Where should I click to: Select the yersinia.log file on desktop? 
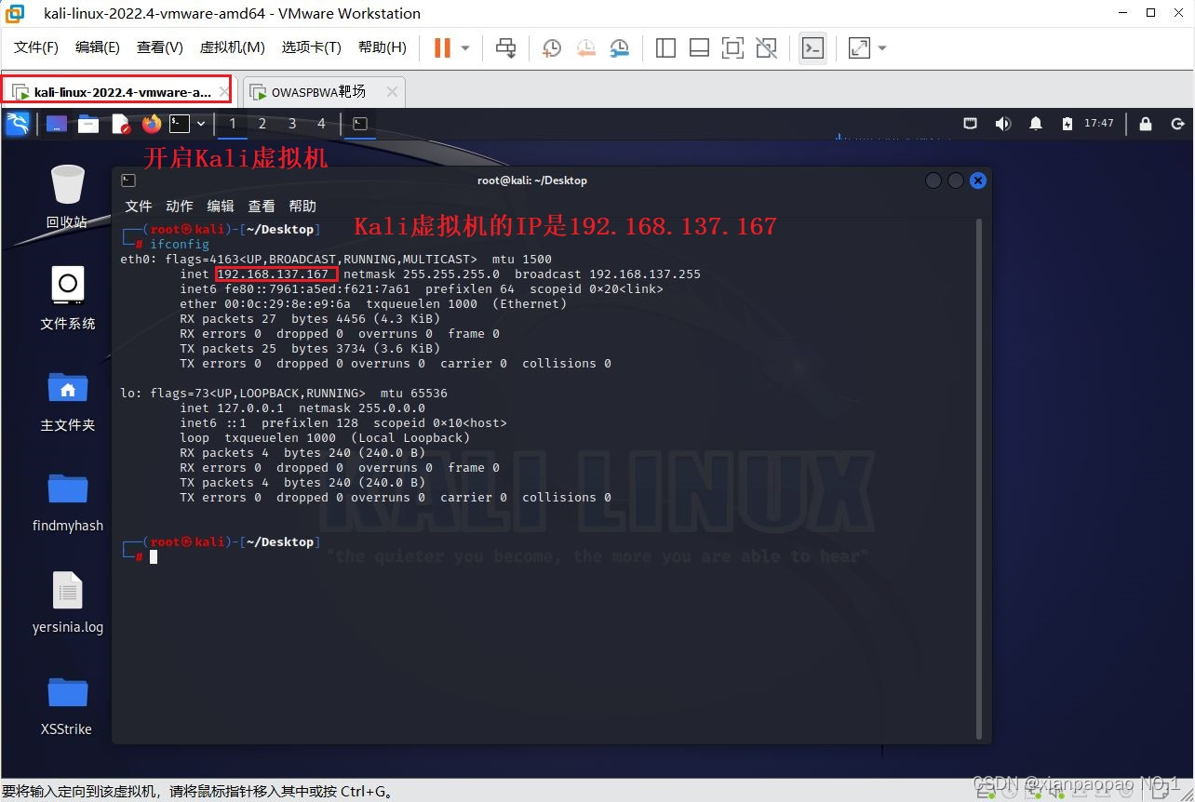(x=67, y=602)
